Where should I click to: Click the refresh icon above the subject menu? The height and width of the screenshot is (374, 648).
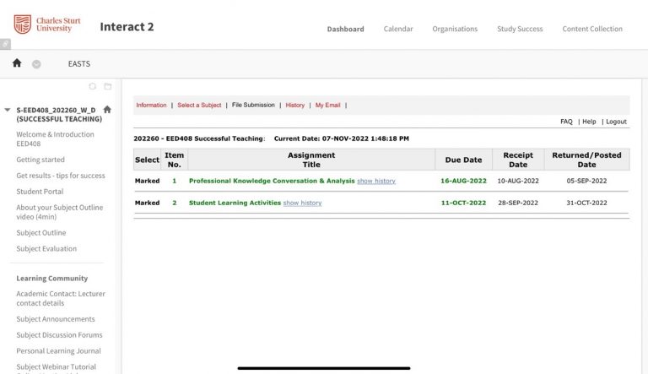[92, 86]
